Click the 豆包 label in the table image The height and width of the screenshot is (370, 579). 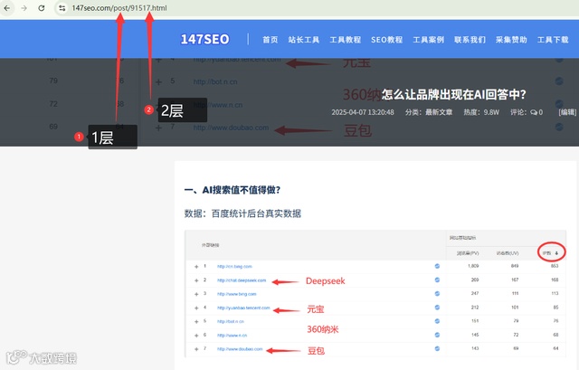point(316,350)
